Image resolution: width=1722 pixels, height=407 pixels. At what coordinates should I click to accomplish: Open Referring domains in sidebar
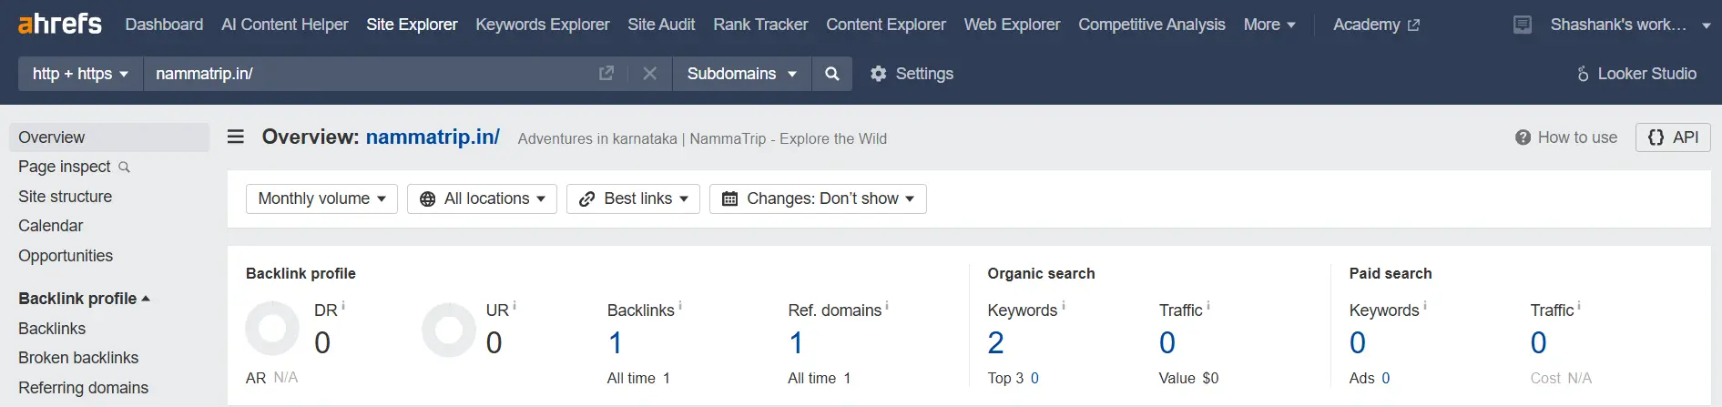tap(83, 388)
